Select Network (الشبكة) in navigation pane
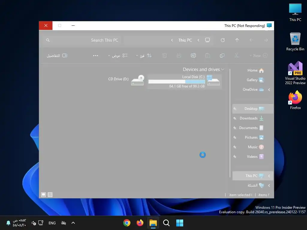Image resolution: width=307 pixels, height=230 pixels. tap(255, 185)
